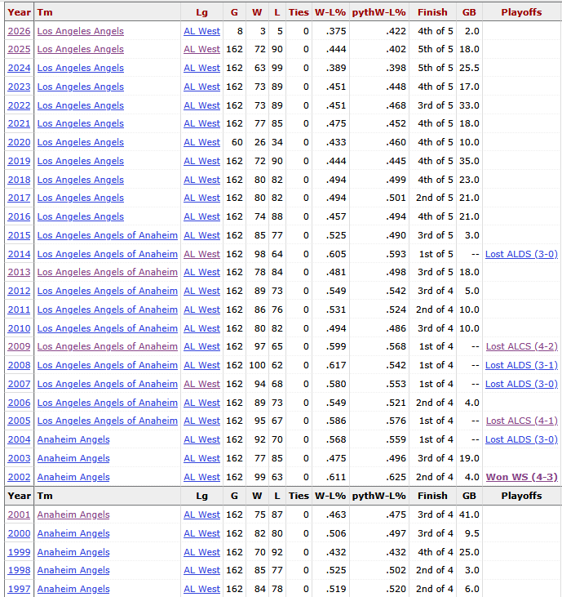
Task: Click the 2008 team name link
Action: pyautogui.click(x=107, y=365)
